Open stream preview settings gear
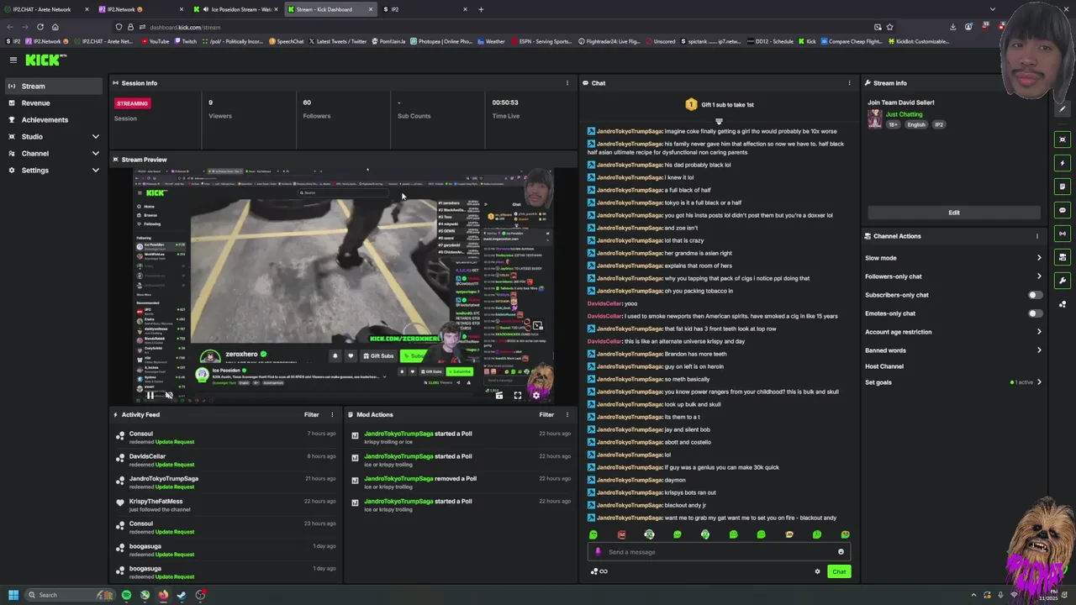The image size is (1076, 605). pos(535,396)
